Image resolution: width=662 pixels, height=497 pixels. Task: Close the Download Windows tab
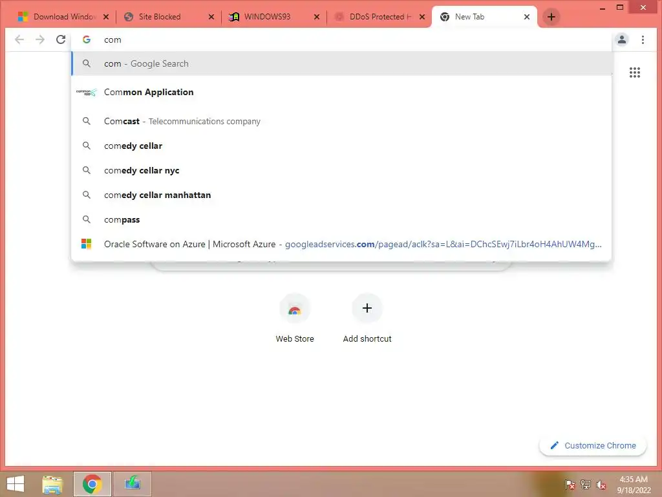[106, 17]
